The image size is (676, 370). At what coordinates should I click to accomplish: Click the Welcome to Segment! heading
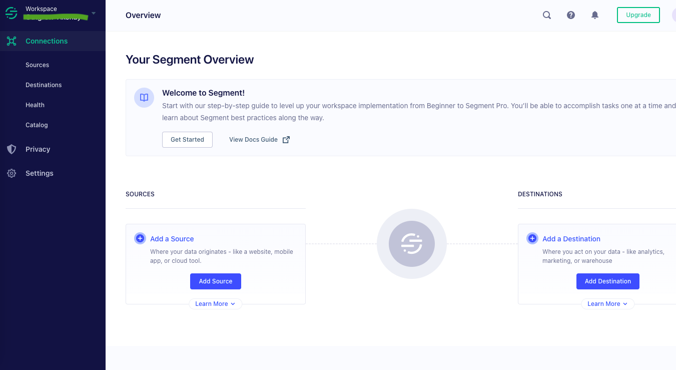(x=203, y=93)
